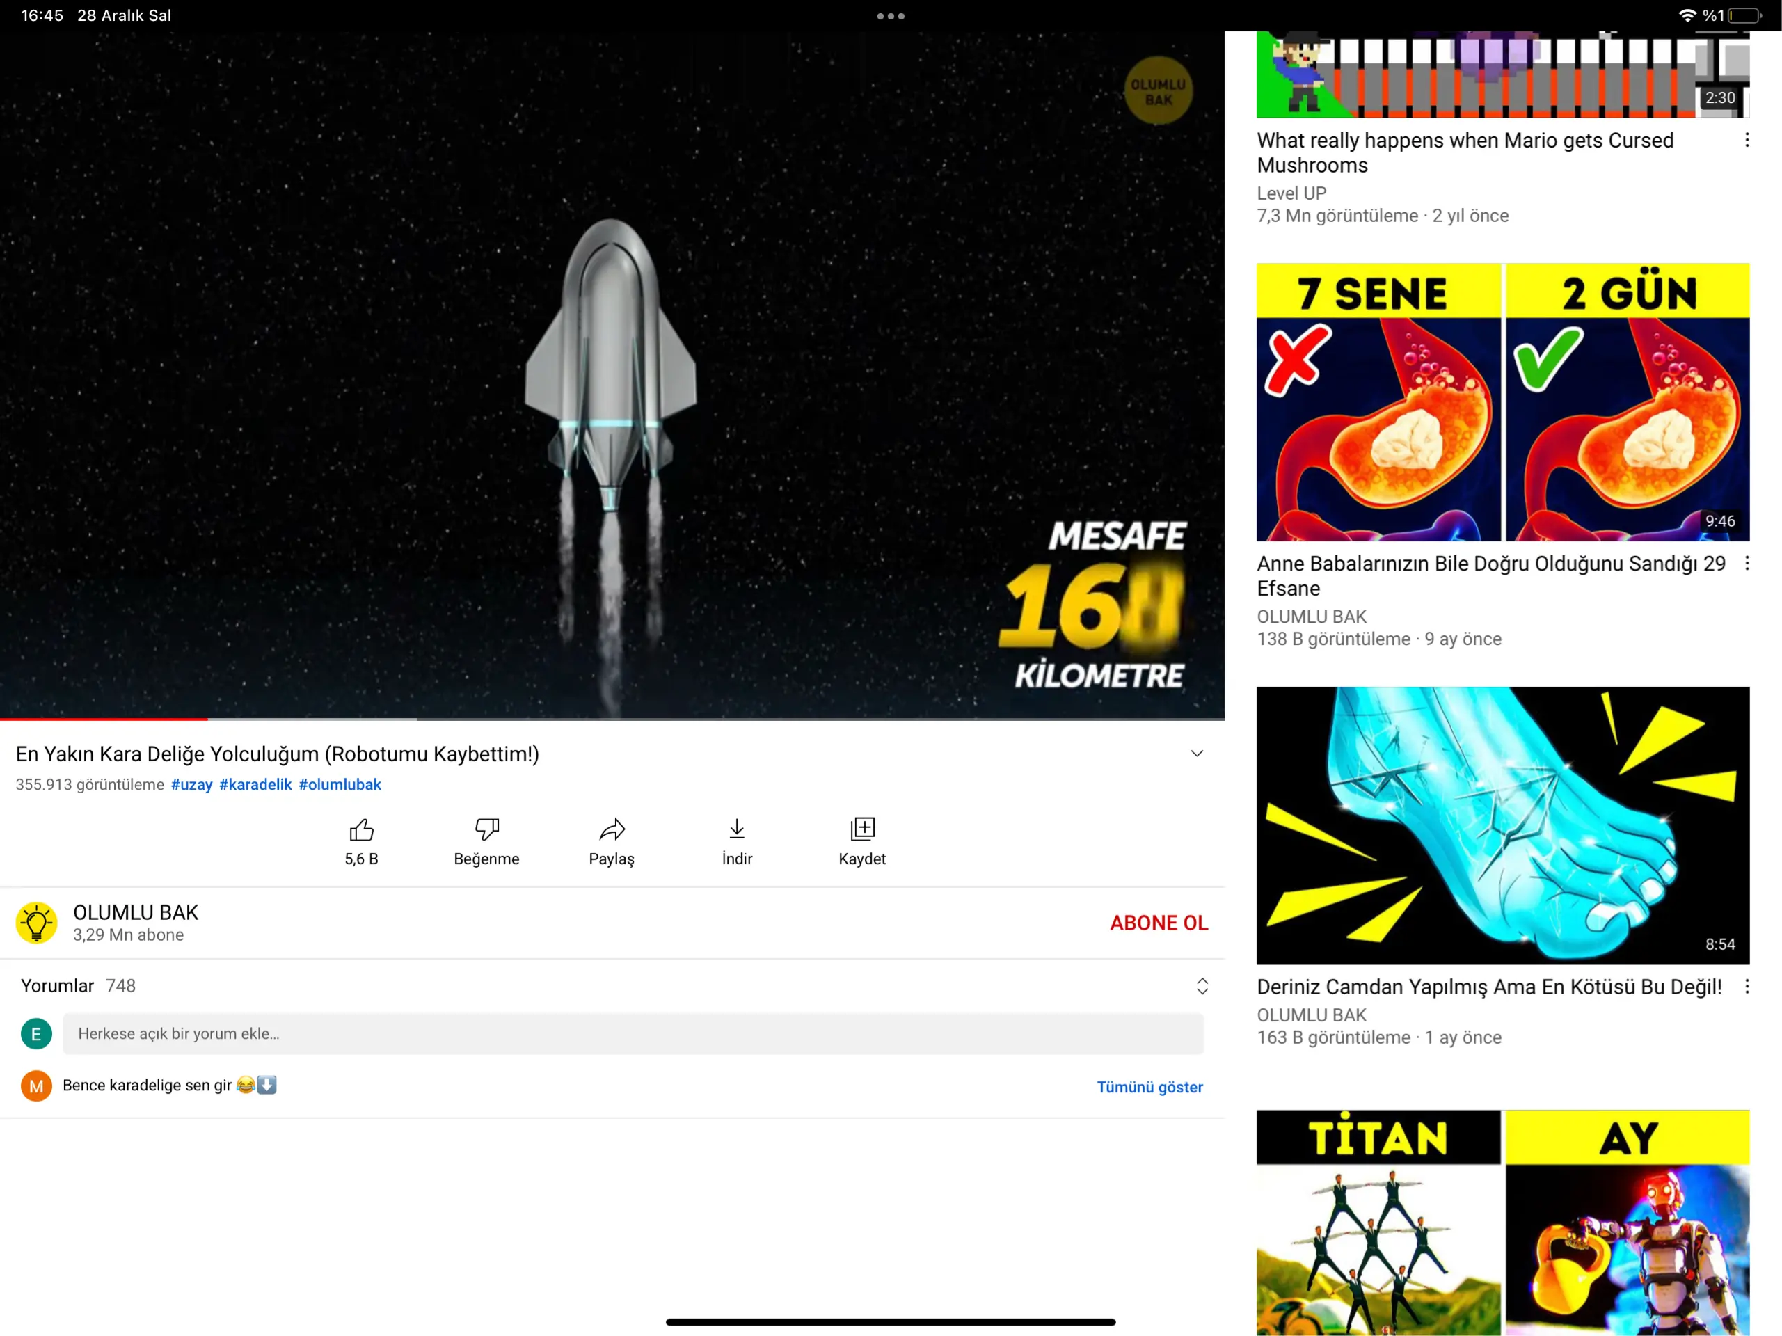Open title 'Anne Babalarınızın Bile Doğru Olduğunu Sandığı 29 Efsane'

(x=1490, y=575)
